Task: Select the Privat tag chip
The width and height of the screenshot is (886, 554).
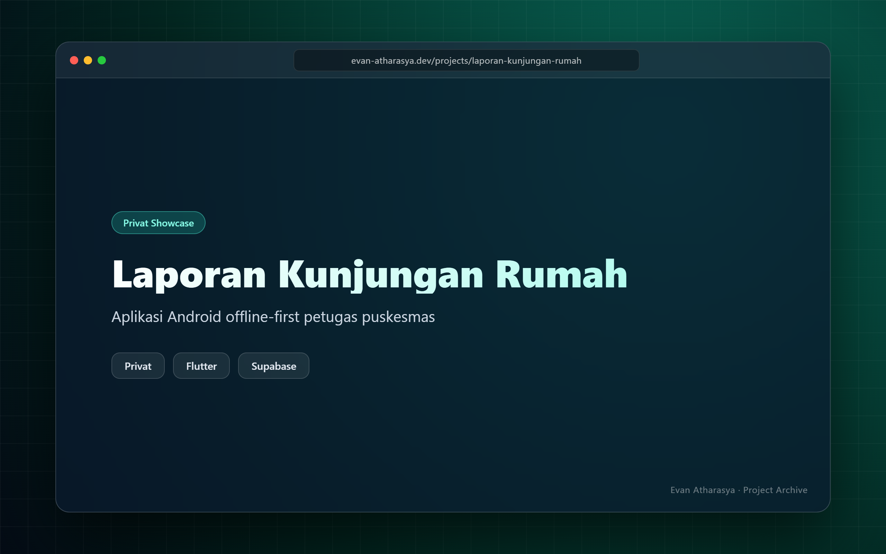Action: click(x=138, y=366)
